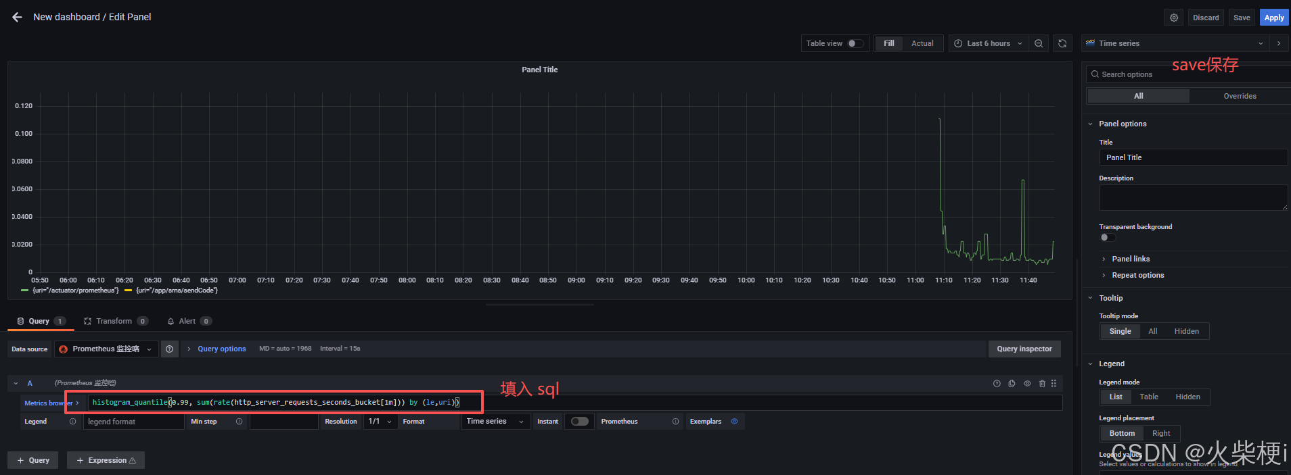Screen dimensions: 1291x475
Task: Click Legend format input
Action: tap(133, 421)
